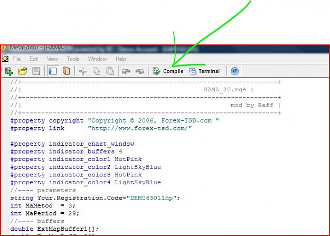Click the text HAMA_20.mq4 in the header comment
The width and height of the screenshot is (330, 236).
[x=225, y=90]
